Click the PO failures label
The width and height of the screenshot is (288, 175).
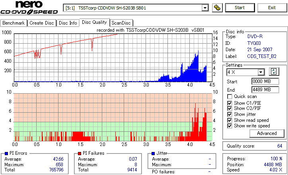[x=163, y=172]
